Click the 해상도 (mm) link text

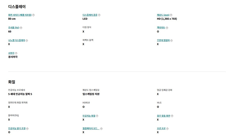coord(163,15)
